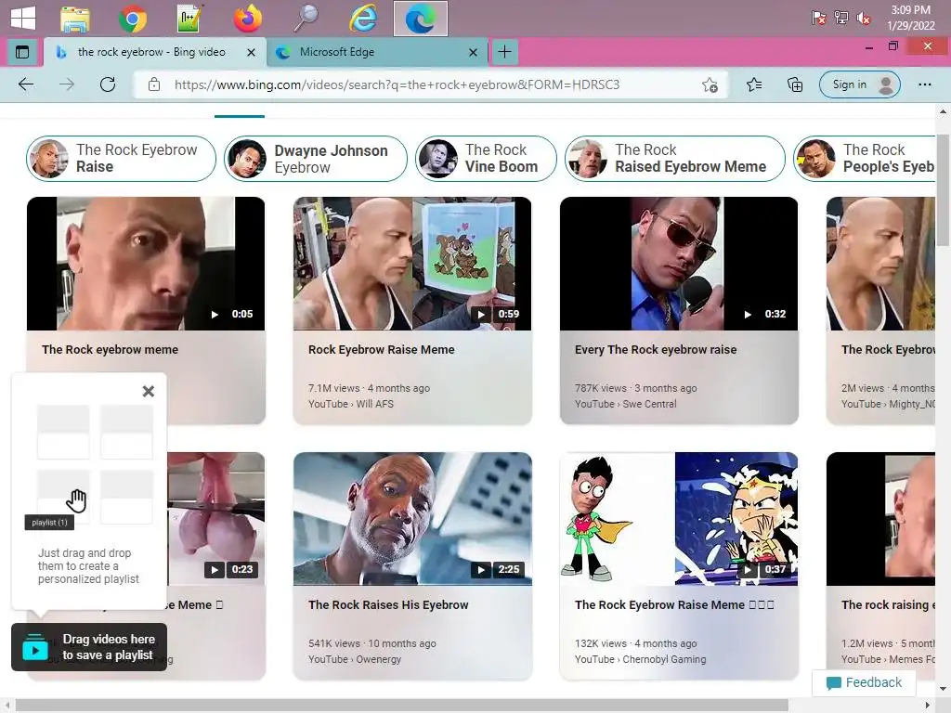This screenshot has width=951, height=713.
Task: Open the Favorites list
Action: [754, 84]
